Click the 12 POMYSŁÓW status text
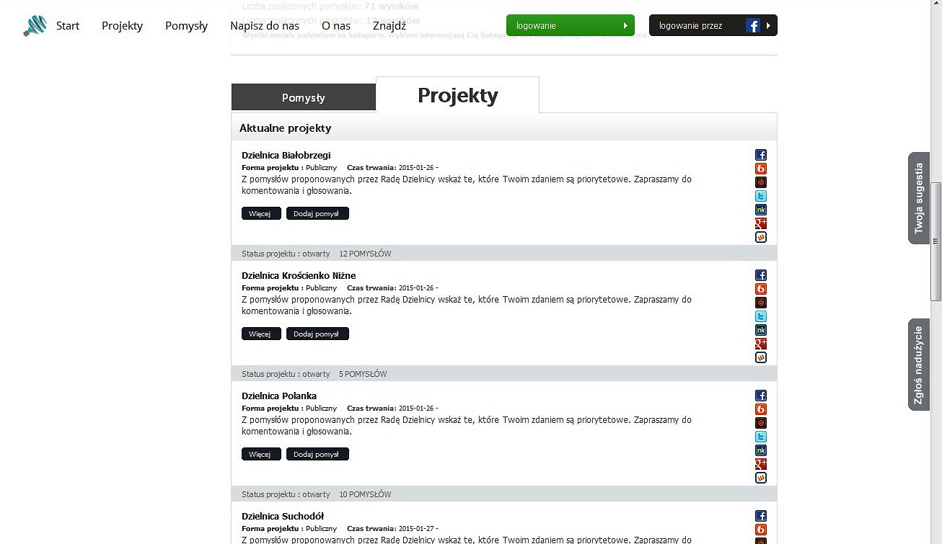942x544 pixels. pos(365,254)
